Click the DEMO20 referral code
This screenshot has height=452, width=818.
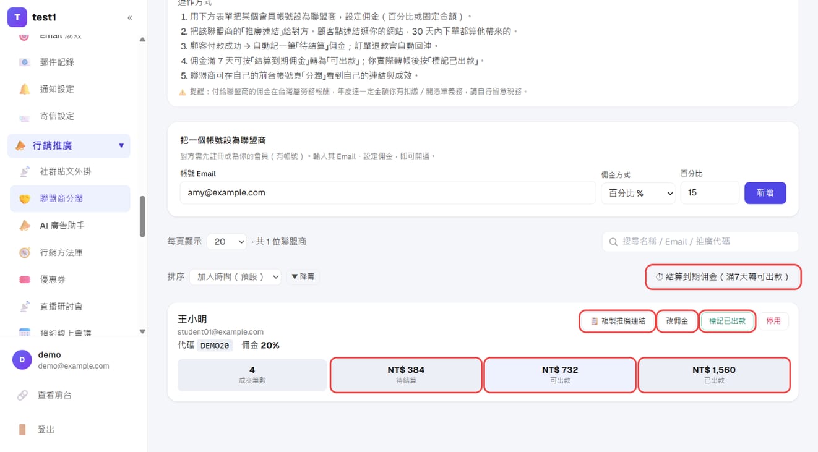point(215,346)
